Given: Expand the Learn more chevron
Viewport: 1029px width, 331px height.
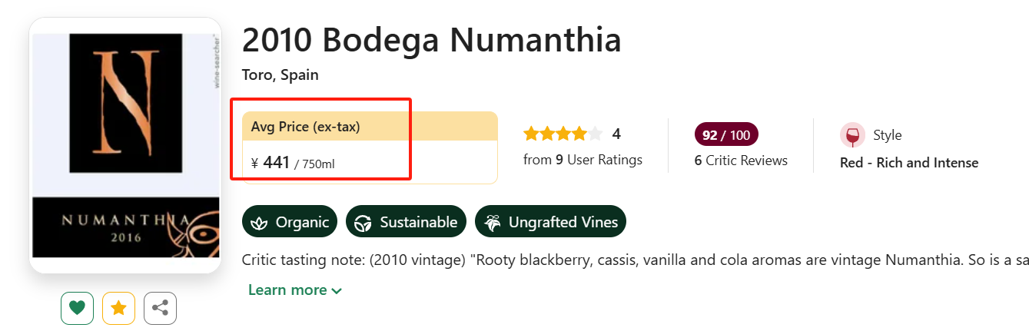Looking at the screenshot, I should (x=337, y=291).
